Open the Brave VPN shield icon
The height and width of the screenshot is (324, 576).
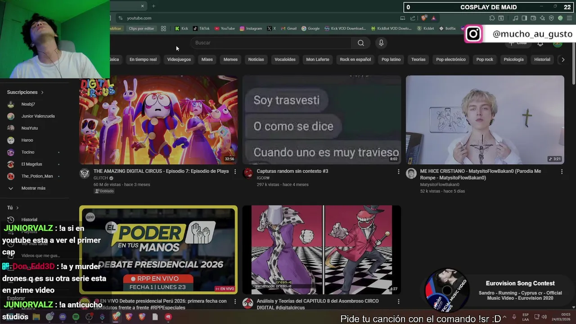(x=551, y=18)
